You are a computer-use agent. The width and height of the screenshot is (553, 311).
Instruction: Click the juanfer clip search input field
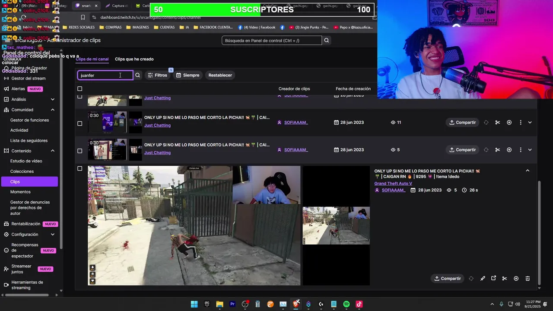[105, 75]
